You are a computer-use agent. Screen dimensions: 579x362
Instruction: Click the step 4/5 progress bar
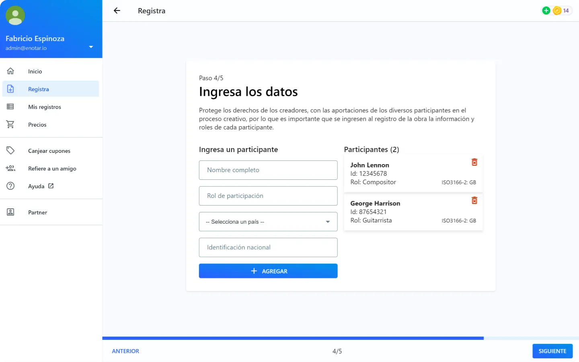[293, 337]
